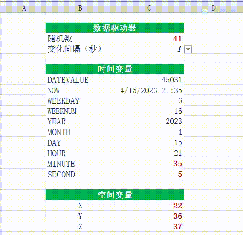
Task: Select the 4/15/2023 21:35 cell
Action: (149, 90)
